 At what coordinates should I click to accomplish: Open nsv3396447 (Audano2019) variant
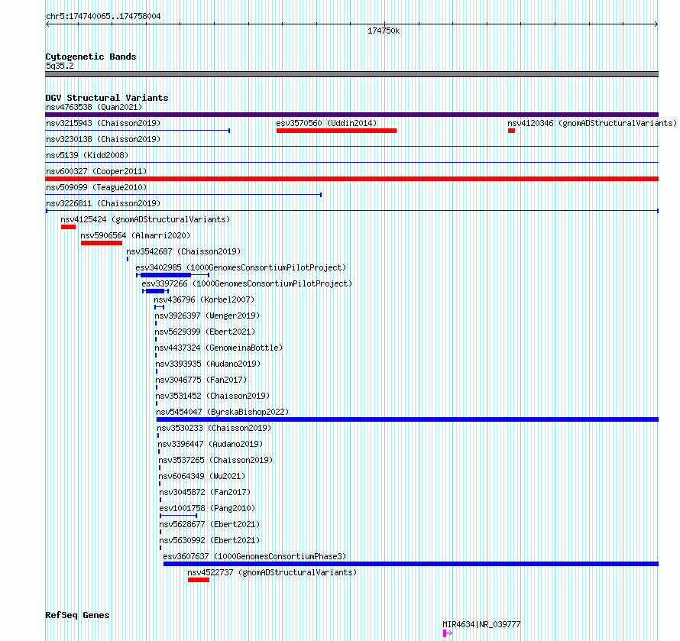[210, 444]
